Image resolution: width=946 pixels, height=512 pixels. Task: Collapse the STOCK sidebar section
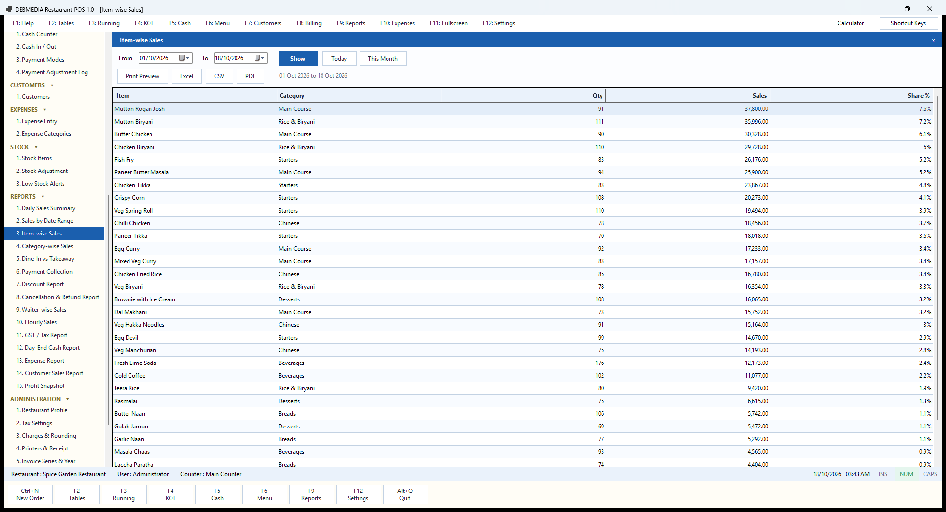pyautogui.click(x=36, y=147)
